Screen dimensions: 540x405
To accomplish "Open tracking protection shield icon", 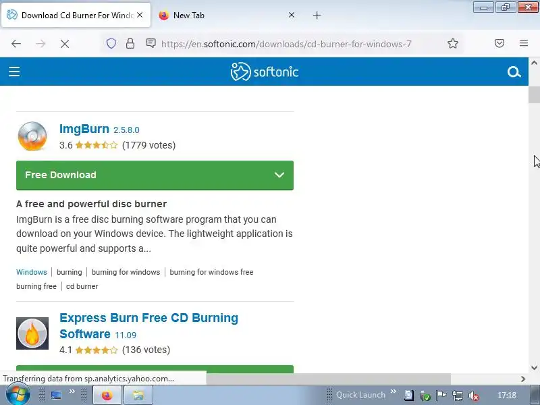I will point(111,43).
